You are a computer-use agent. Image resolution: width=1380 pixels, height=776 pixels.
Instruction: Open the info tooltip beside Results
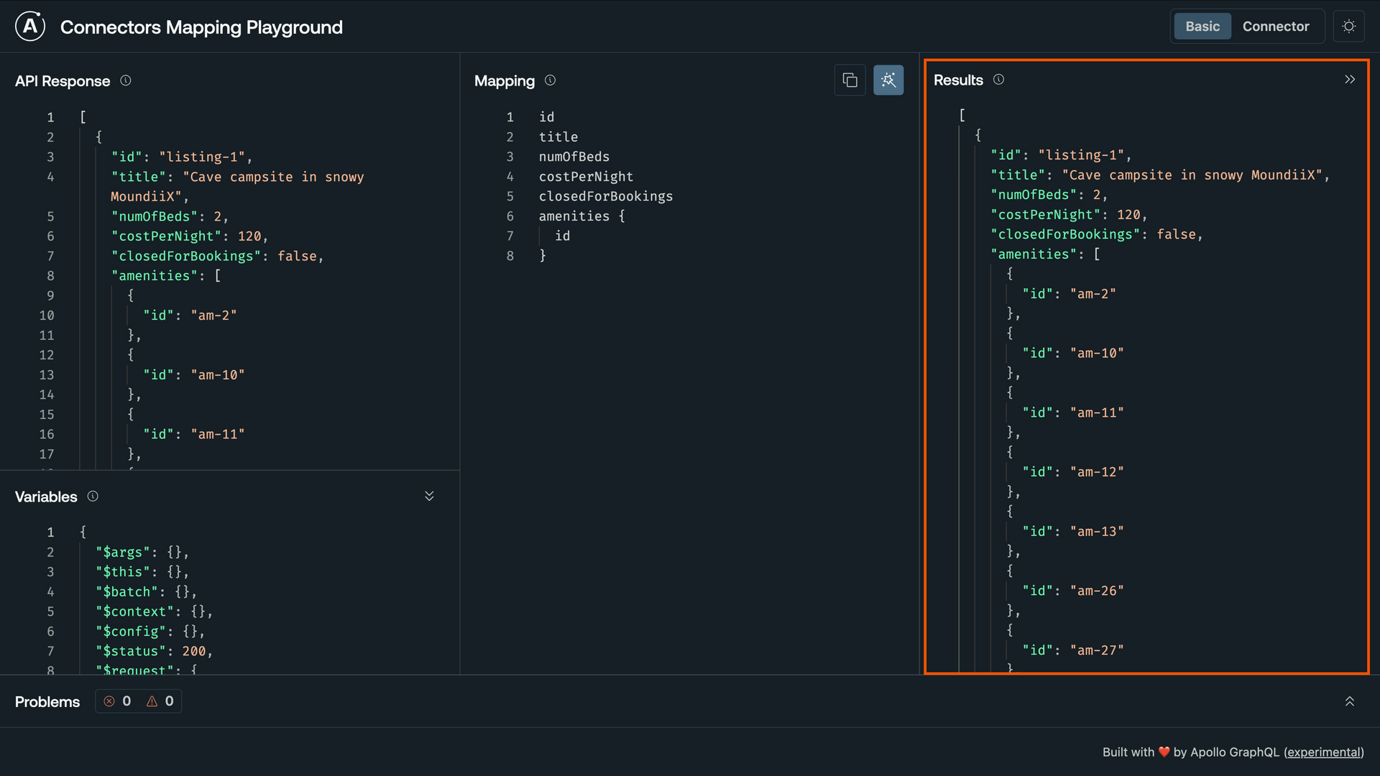point(999,80)
